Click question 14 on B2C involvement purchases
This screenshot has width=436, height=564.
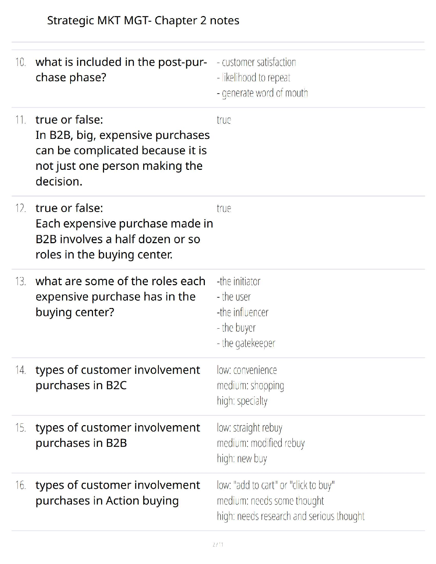tap(118, 377)
